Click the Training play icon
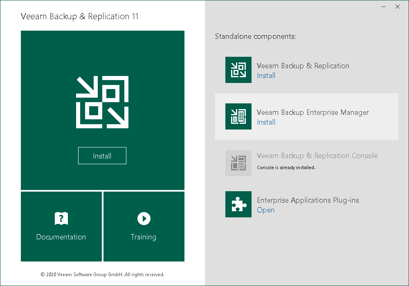The image size is (409, 286). tap(144, 218)
